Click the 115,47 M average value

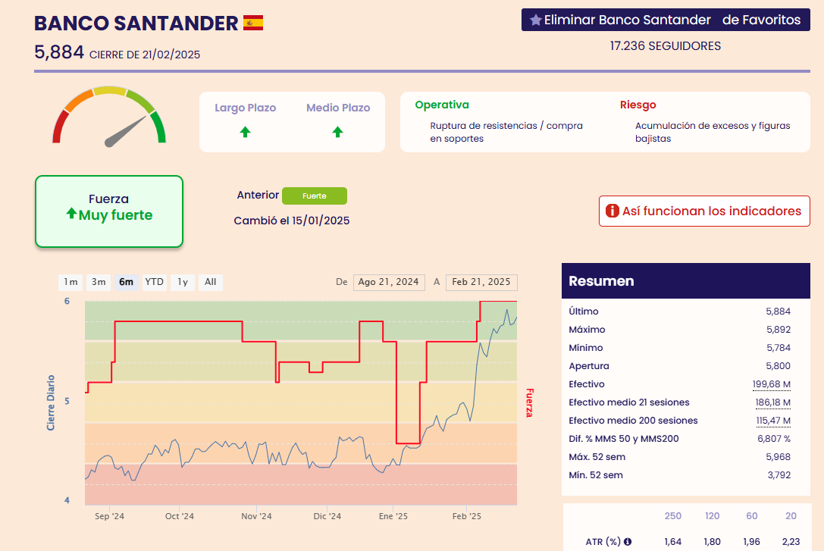(x=773, y=421)
